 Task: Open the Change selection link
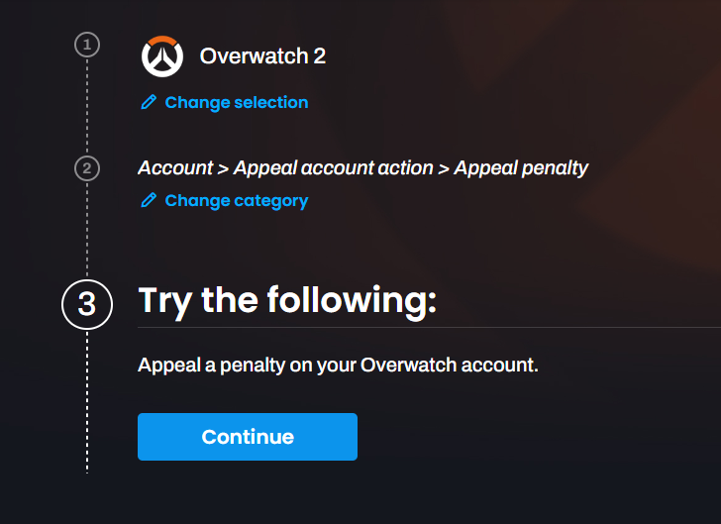pyautogui.click(x=237, y=102)
